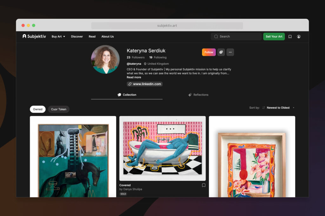Image resolution: width=325 pixels, height=216 pixels.
Task: Click the Search input field
Action: pyautogui.click(x=236, y=37)
